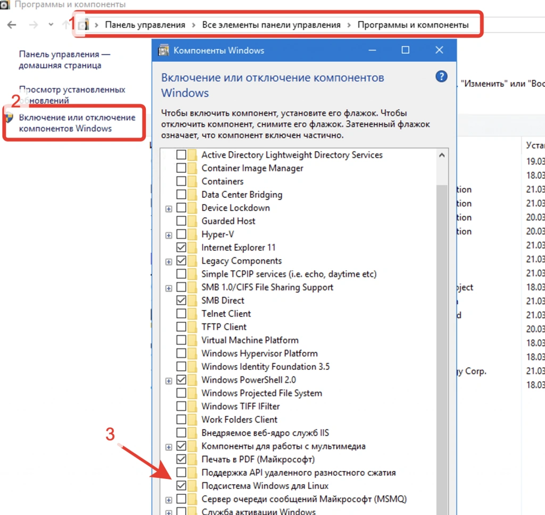Click folder icon of Windows Projected File System
This screenshot has height=515, width=545.
(x=193, y=393)
